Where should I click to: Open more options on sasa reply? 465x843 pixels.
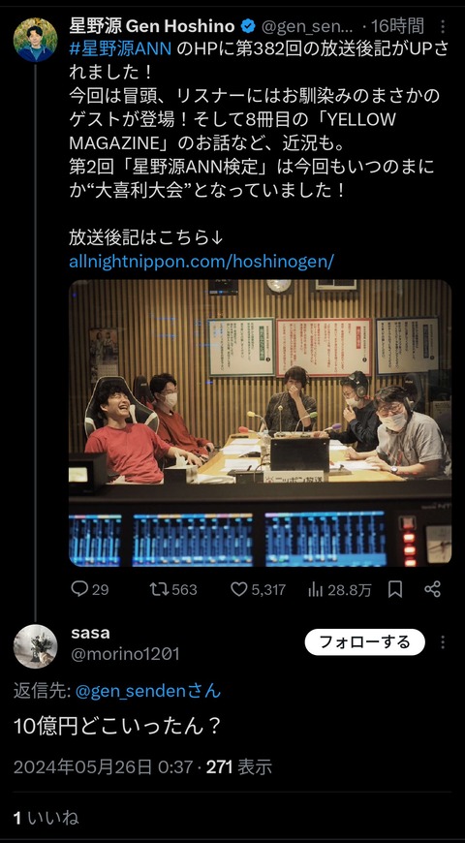coord(443,641)
